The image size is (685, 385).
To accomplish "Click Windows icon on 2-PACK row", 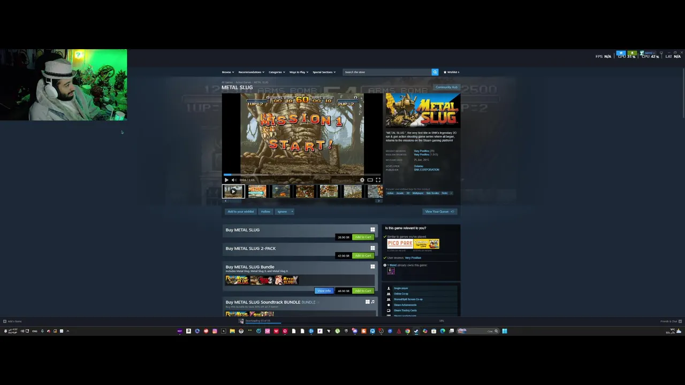I will pyautogui.click(x=372, y=248).
